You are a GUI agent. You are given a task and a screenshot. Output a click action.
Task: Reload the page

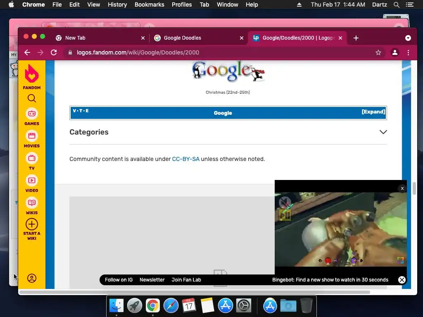click(x=54, y=52)
